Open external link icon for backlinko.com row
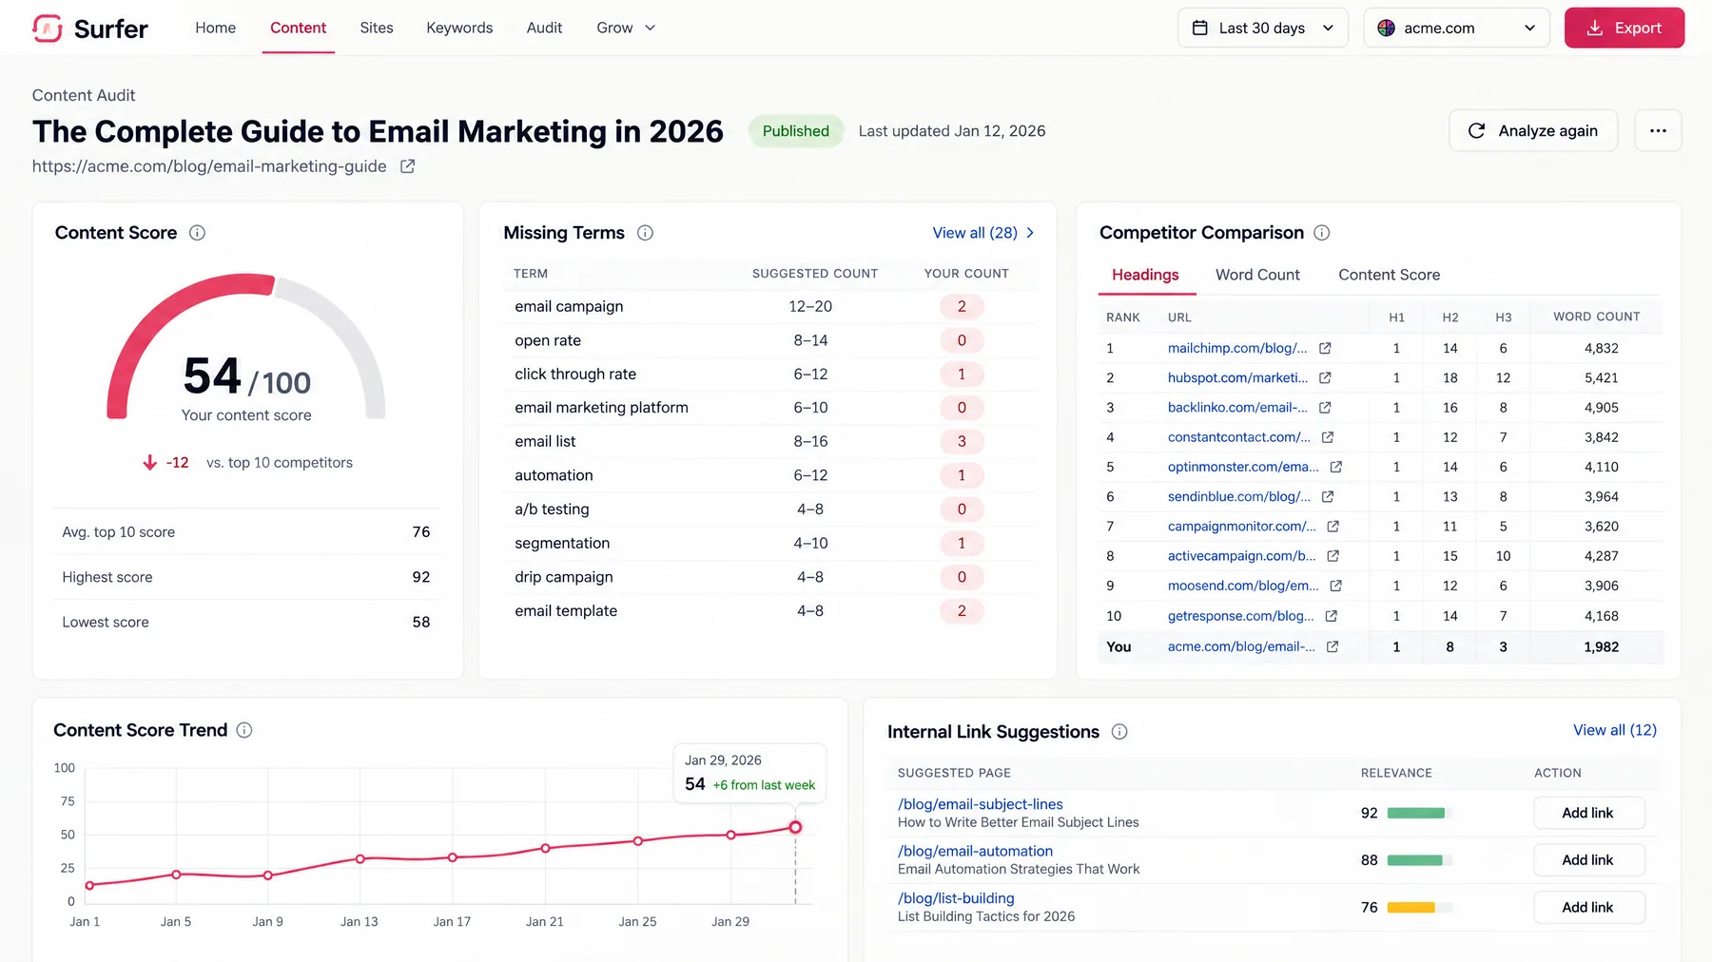The image size is (1712, 962). (1325, 408)
